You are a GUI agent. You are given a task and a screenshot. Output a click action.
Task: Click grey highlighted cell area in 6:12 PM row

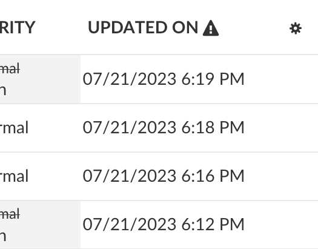[x=40, y=225]
